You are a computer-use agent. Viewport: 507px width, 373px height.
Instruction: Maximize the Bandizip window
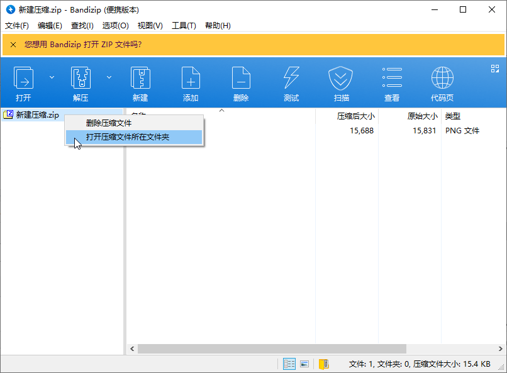(x=463, y=9)
